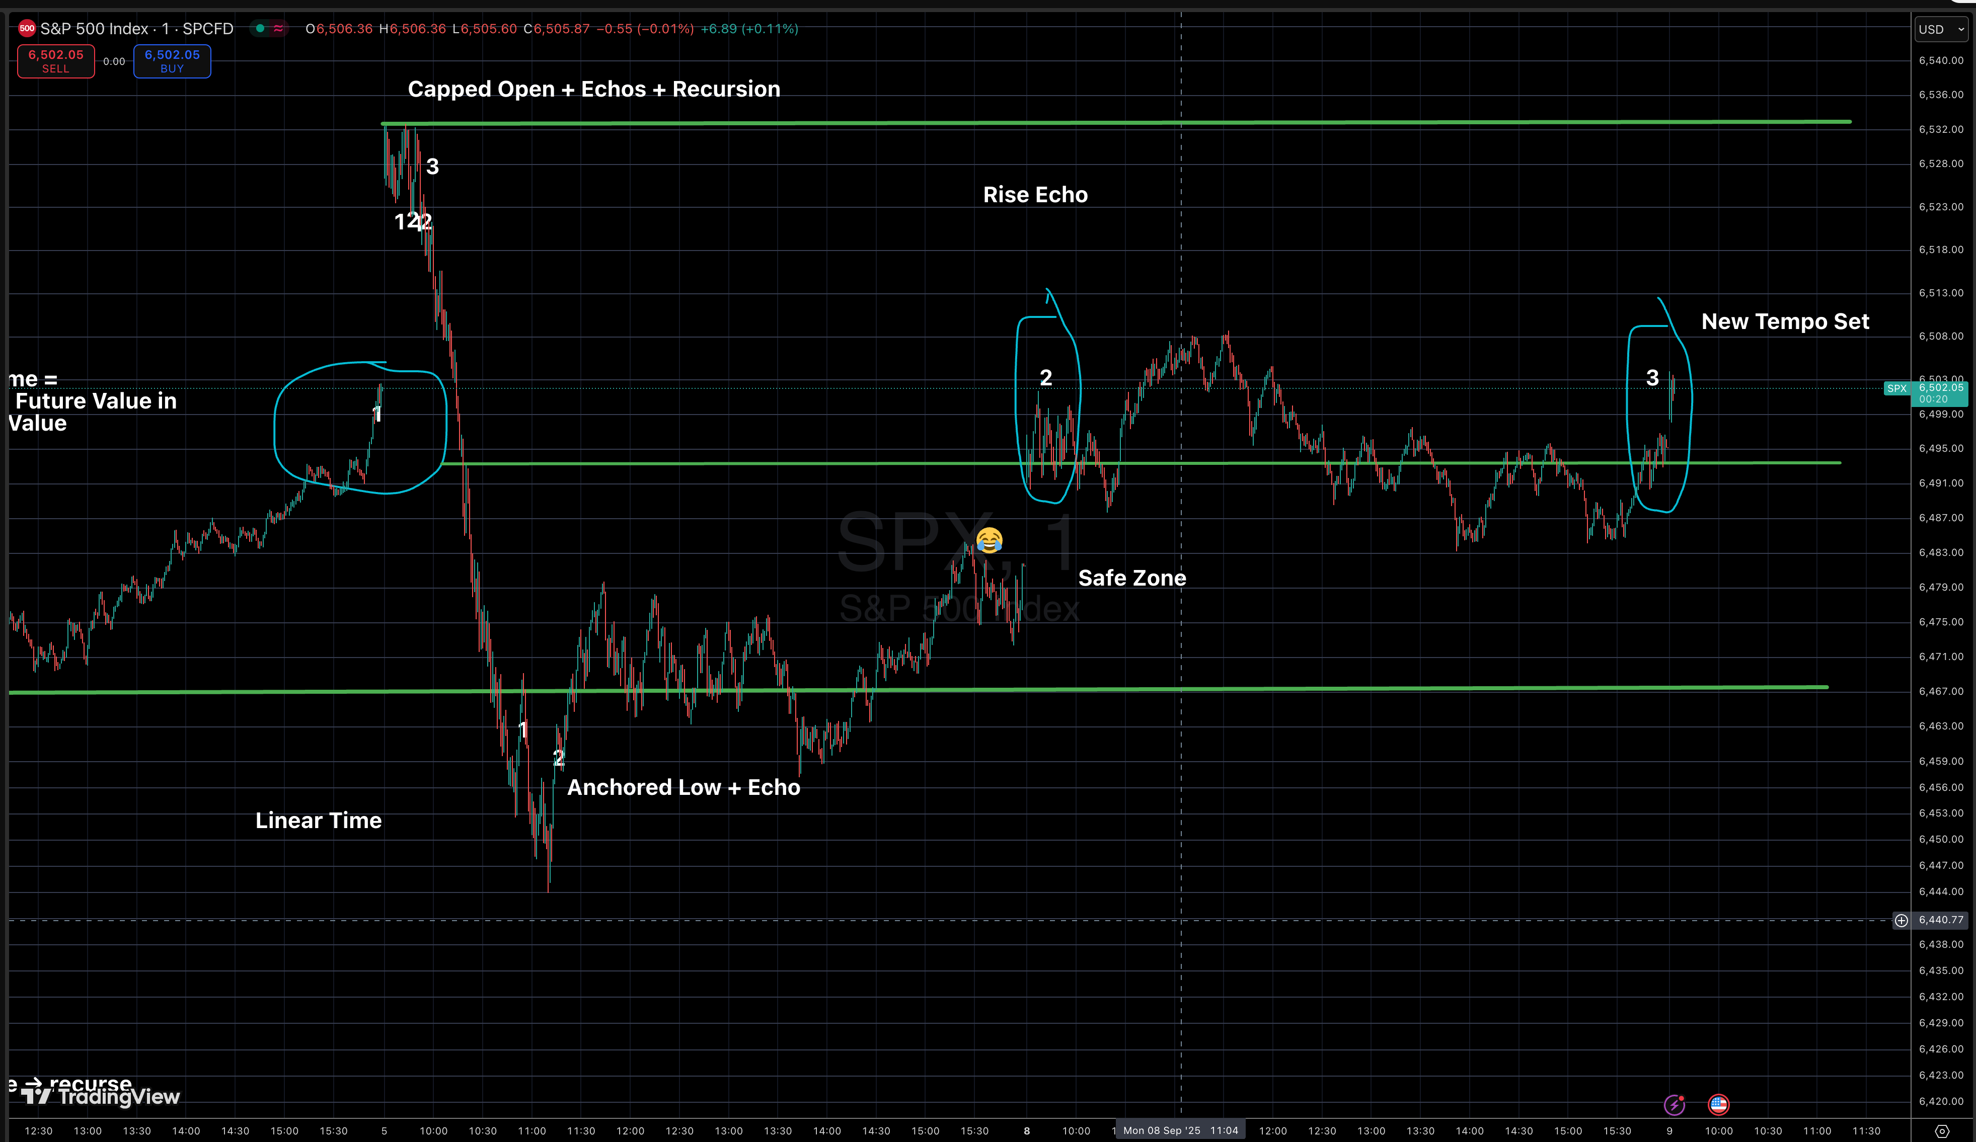Click the purple lightning latest-updates event icon

click(1674, 1104)
